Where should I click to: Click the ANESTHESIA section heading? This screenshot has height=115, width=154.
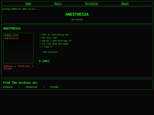click(x=12, y=28)
